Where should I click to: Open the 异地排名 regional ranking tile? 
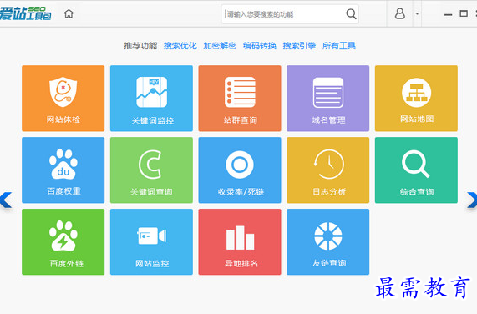(x=240, y=241)
